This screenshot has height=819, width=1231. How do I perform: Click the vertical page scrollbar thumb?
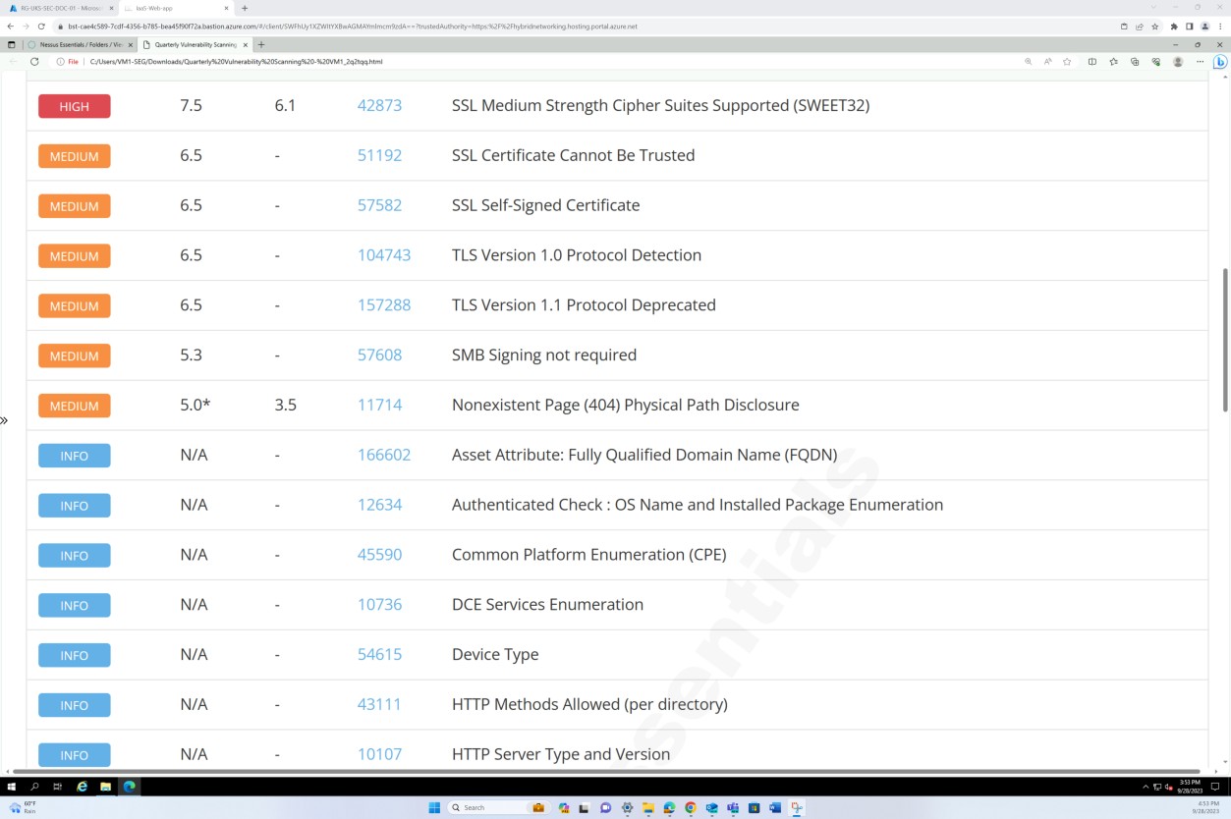coord(1225,340)
